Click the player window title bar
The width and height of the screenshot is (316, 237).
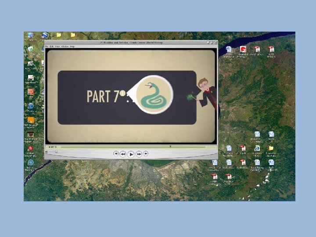point(131,43)
